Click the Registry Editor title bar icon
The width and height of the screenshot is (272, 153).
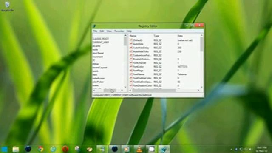94,26
